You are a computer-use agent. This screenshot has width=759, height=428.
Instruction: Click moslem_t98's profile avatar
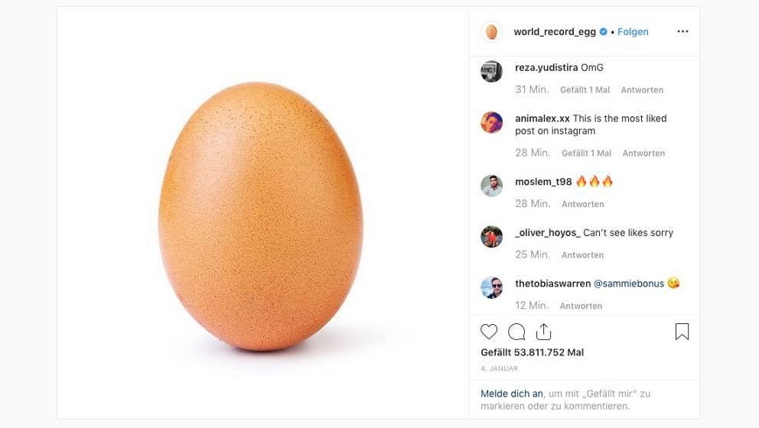(x=491, y=186)
